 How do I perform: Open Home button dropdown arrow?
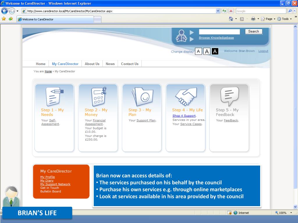[x=236, y=19]
